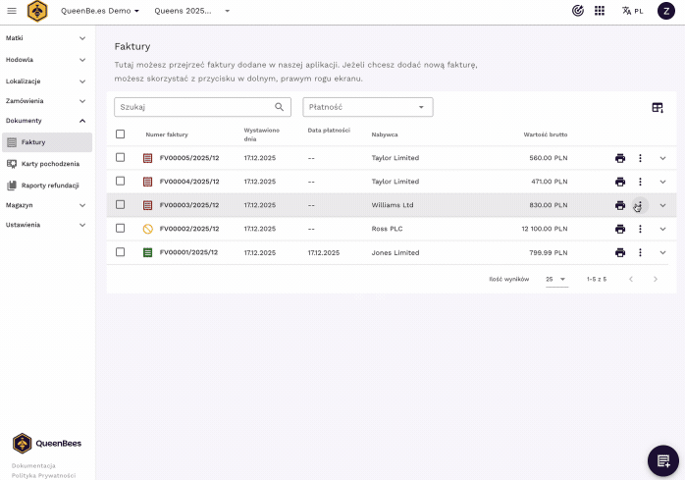The image size is (685, 480).
Task: Change results per page dropdown
Action: click(556, 279)
